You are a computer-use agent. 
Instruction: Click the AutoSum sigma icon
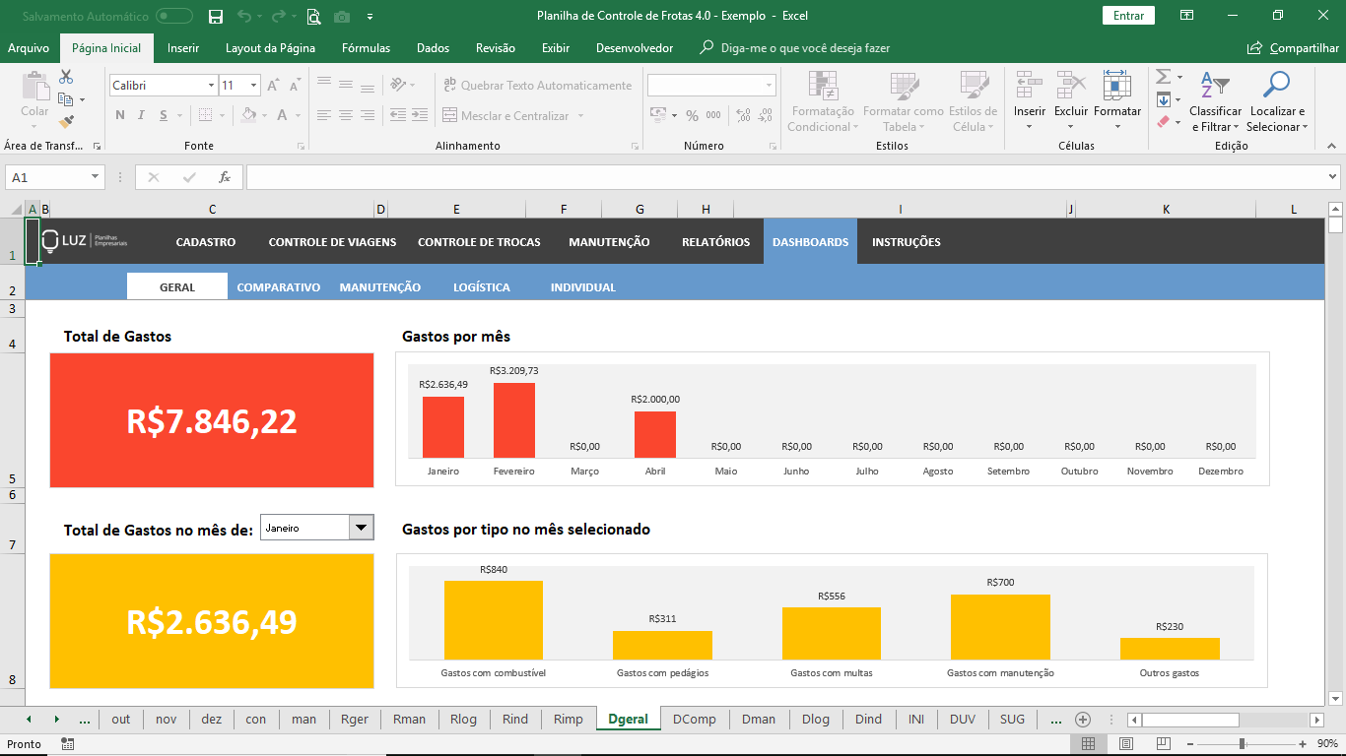point(1163,77)
